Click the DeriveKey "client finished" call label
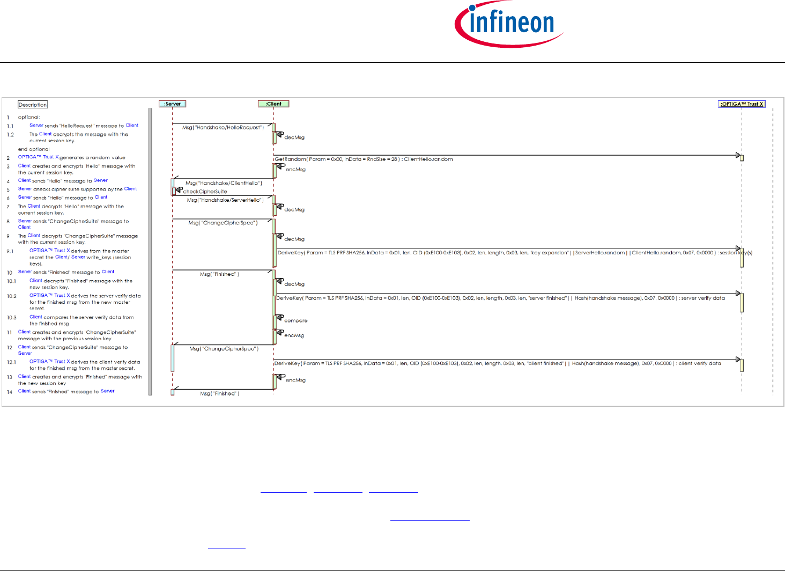This screenshot has width=785, height=571. pyautogui.click(x=498, y=364)
